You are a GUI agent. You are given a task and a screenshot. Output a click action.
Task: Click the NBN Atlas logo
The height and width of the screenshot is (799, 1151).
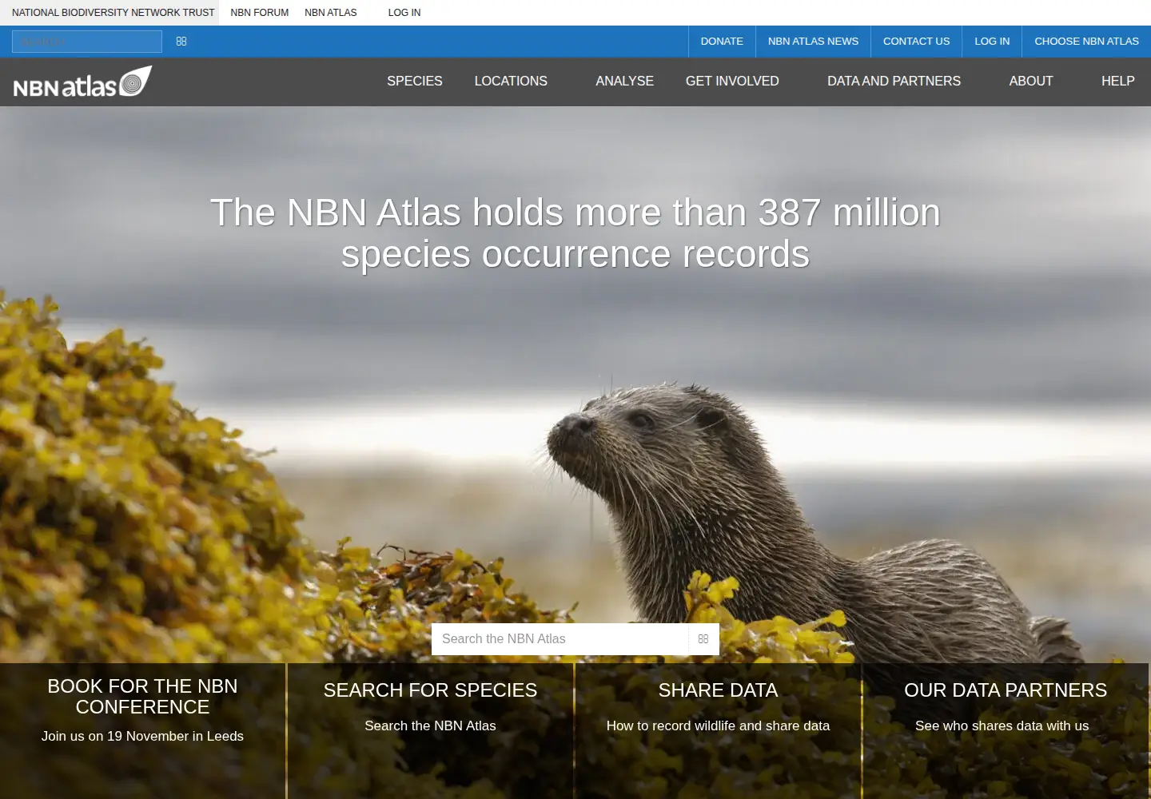tap(82, 81)
